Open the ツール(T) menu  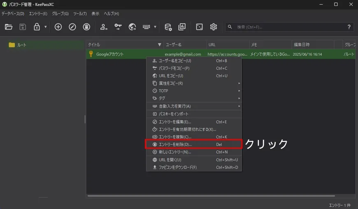pyautogui.click(x=80, y=14)
